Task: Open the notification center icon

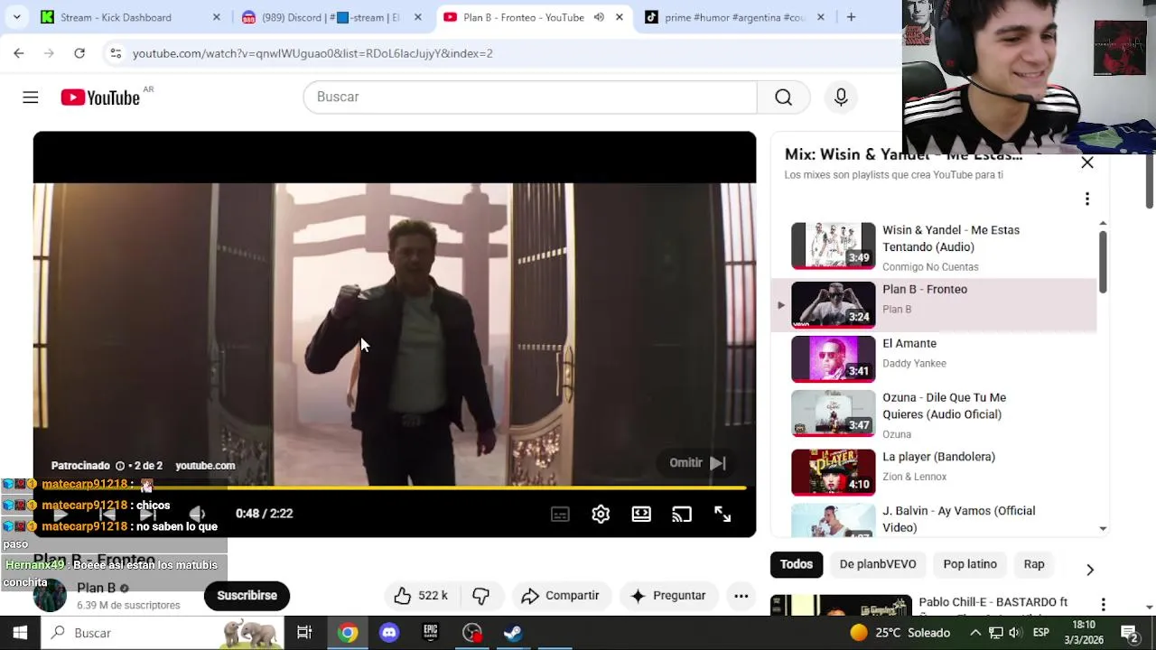Action: pyautogui.click(x=1129, y=633)
